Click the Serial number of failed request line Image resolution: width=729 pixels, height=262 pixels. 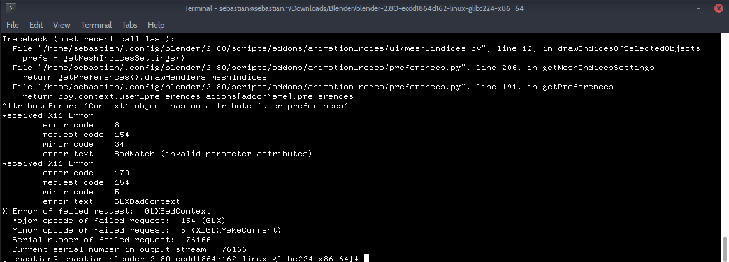pyautogui.click(x=111, y=240)
